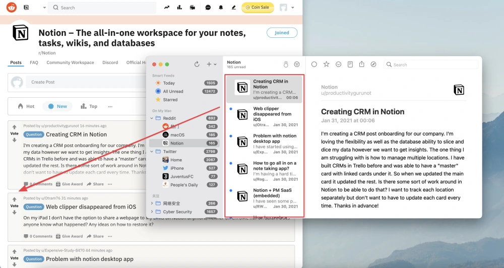Downvote Web clipper disappeared from iOS post
The width and height of the screenshot is (504, 268).
tap(14, 213)
